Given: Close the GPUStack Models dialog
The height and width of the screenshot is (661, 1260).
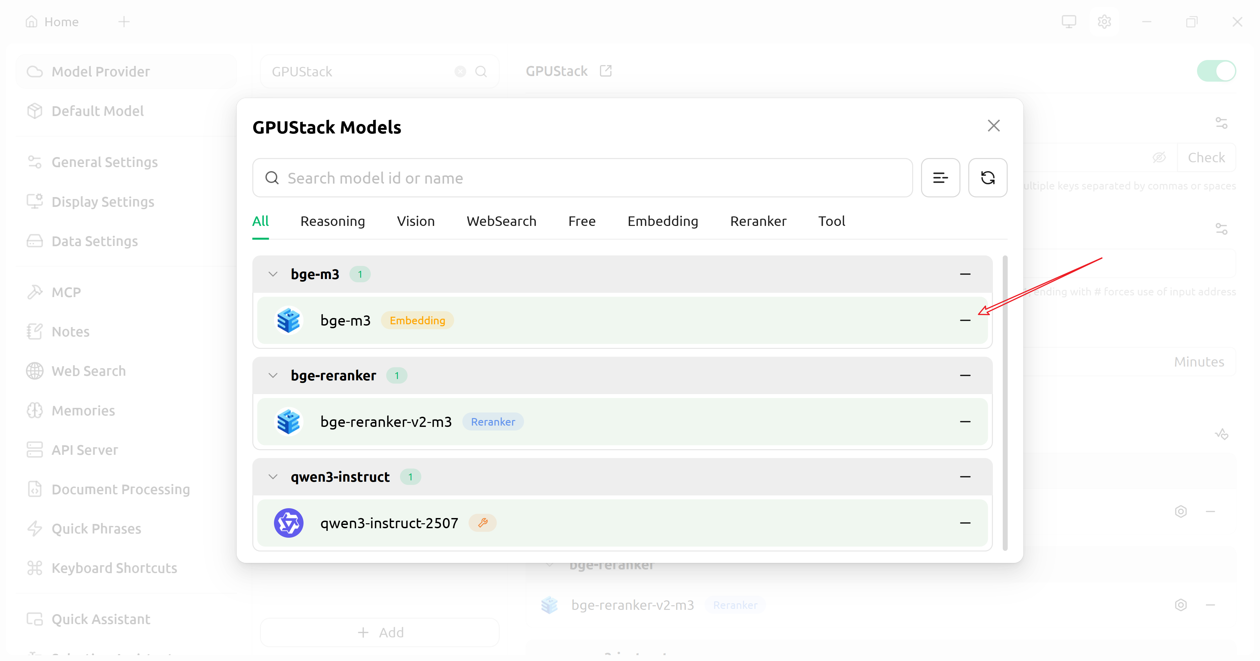Looking at the screenshot, I should point(994,126).
